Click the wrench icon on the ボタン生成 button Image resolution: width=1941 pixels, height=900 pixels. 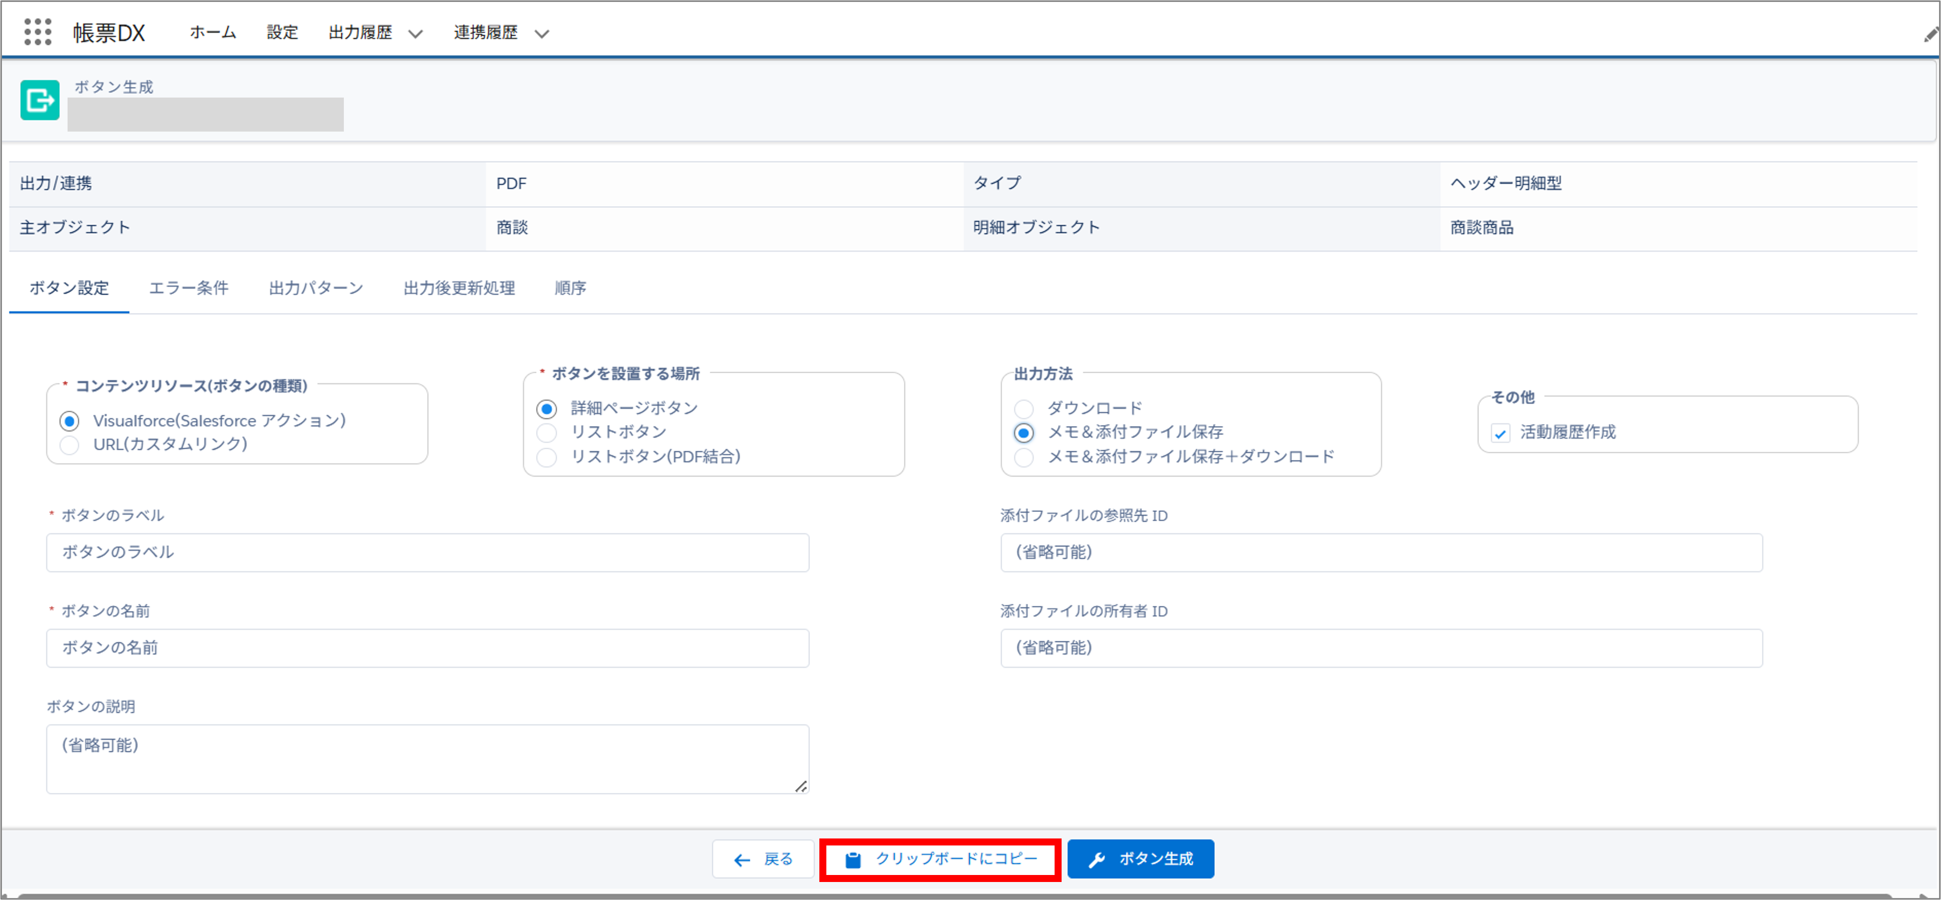coord(1097,858)
